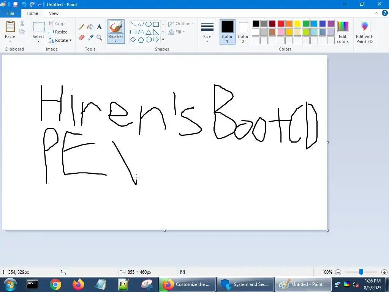Click the Cut scissors icon
This screenshot has width=389, height=292.
tap(22, 24)
